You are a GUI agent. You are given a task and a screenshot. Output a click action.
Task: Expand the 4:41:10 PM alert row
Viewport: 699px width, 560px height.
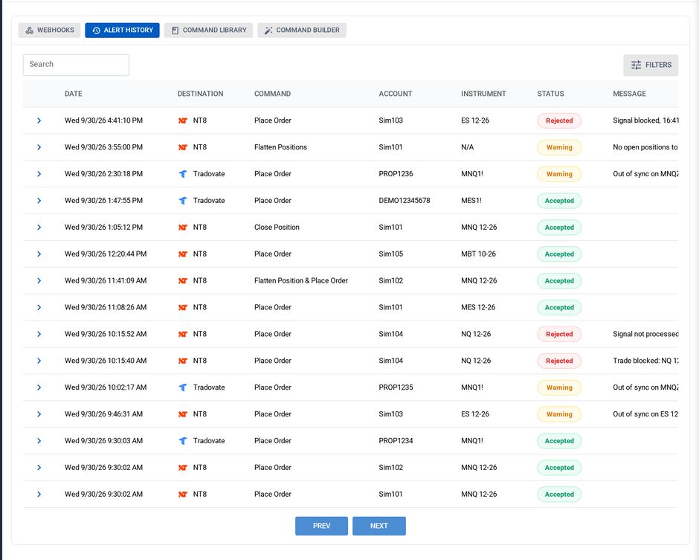pos(39,120)
